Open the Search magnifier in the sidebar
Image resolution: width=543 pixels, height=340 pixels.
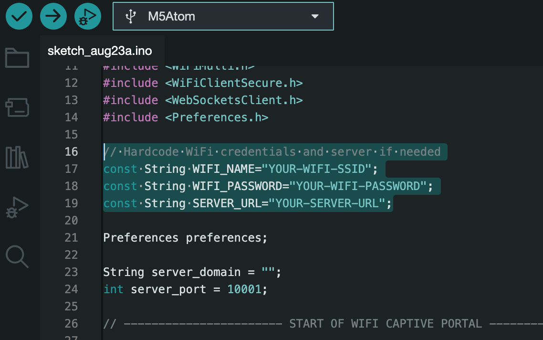point(17,256)
